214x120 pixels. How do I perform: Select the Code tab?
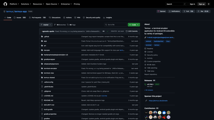coord(8,18)
